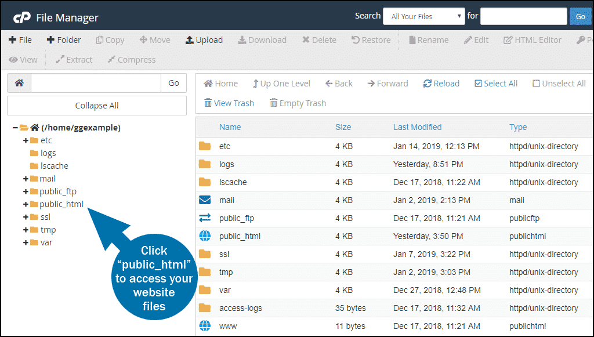The image size is (594, 337).
Task: Click the Extract icon
Action: click(74, 59)
